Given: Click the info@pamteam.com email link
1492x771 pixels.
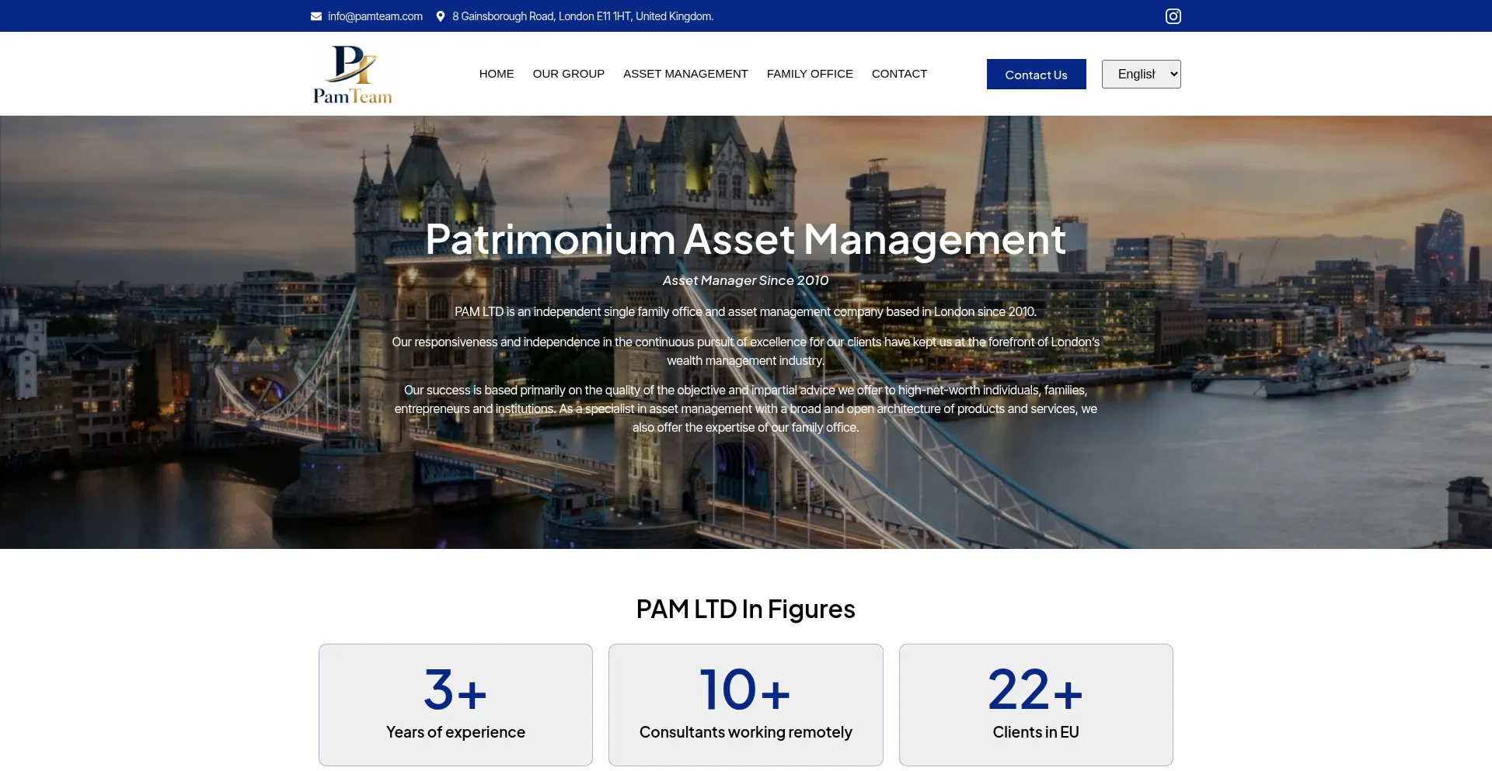Looking at the screenshot, I should point(375,16).
